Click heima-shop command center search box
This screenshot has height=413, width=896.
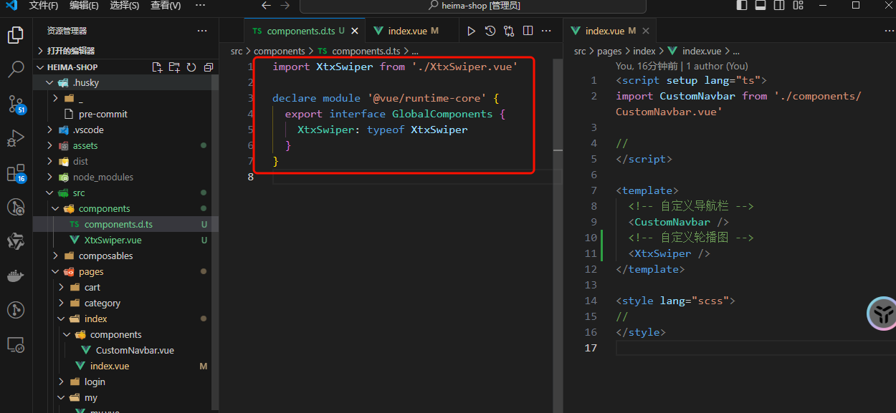point(472,6)
